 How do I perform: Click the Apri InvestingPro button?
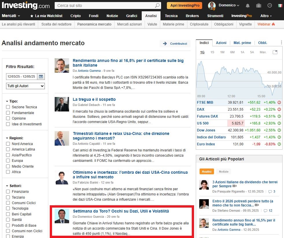click(x=185, y=6)
